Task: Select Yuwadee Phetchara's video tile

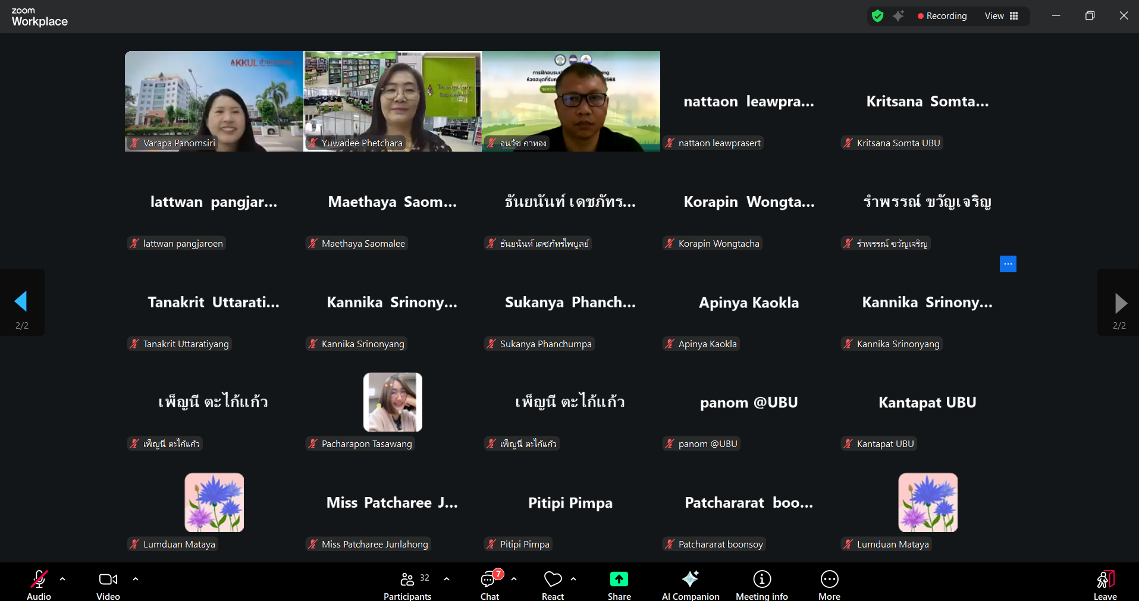Action: [393, 101]
